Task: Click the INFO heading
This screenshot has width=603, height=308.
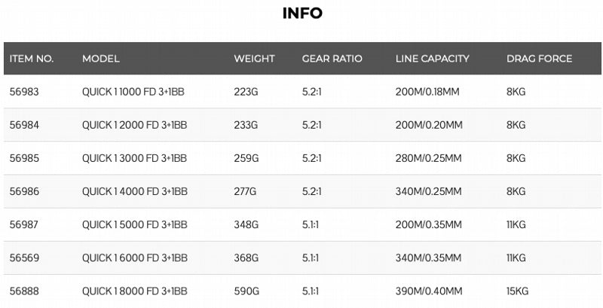Action: 302,13
